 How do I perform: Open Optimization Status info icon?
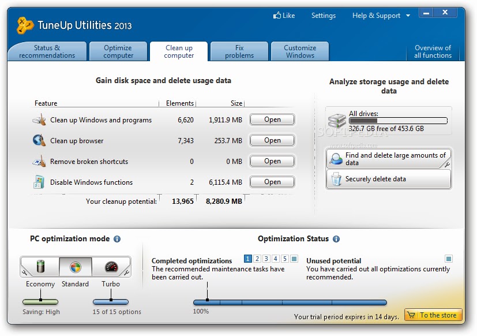[x=336, y=239]
